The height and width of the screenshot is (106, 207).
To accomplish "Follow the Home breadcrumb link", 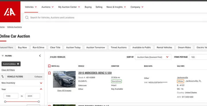I will pos(2,27).
